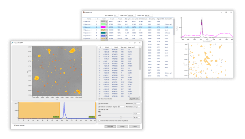Click the Cellulose chemical ID cell
Image resolution: width=245 pixels, height=139 pixels.
click(167, 33)
